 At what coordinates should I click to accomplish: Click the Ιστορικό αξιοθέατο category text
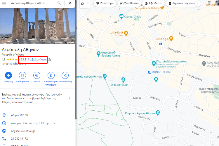14,64
